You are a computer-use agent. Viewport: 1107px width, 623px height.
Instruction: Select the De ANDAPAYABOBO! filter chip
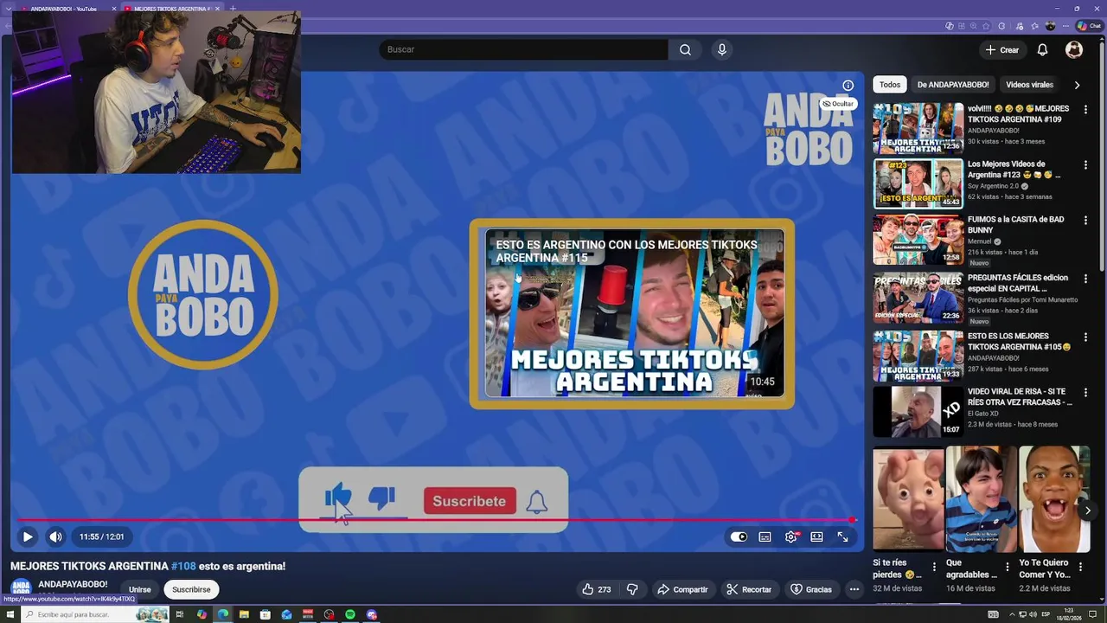click(953, 85)
